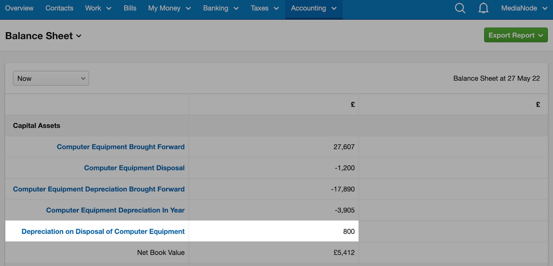Open the Now date range dropdown
This screenshot has width=553, height=266.
click(x=51, y=78)
